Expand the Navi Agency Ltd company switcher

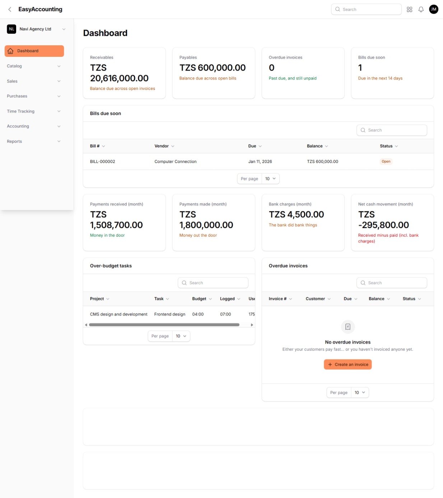coord(64,29)
